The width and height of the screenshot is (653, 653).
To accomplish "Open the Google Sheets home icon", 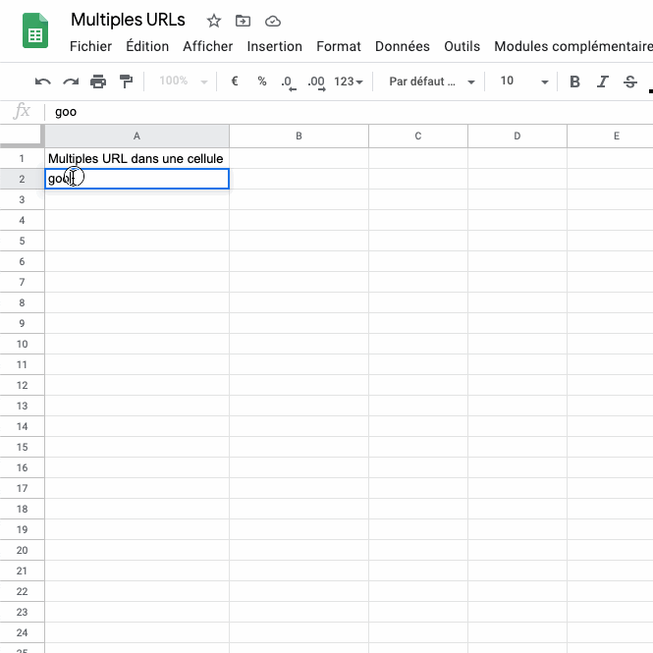I will (35, 30).
